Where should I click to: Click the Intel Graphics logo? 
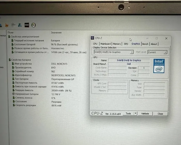[159, 66]
